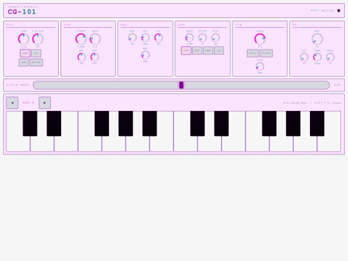Shift keyboard octave up with right arrow
Image resolution: width=348 pixels, height=261 pixels.
45,102
